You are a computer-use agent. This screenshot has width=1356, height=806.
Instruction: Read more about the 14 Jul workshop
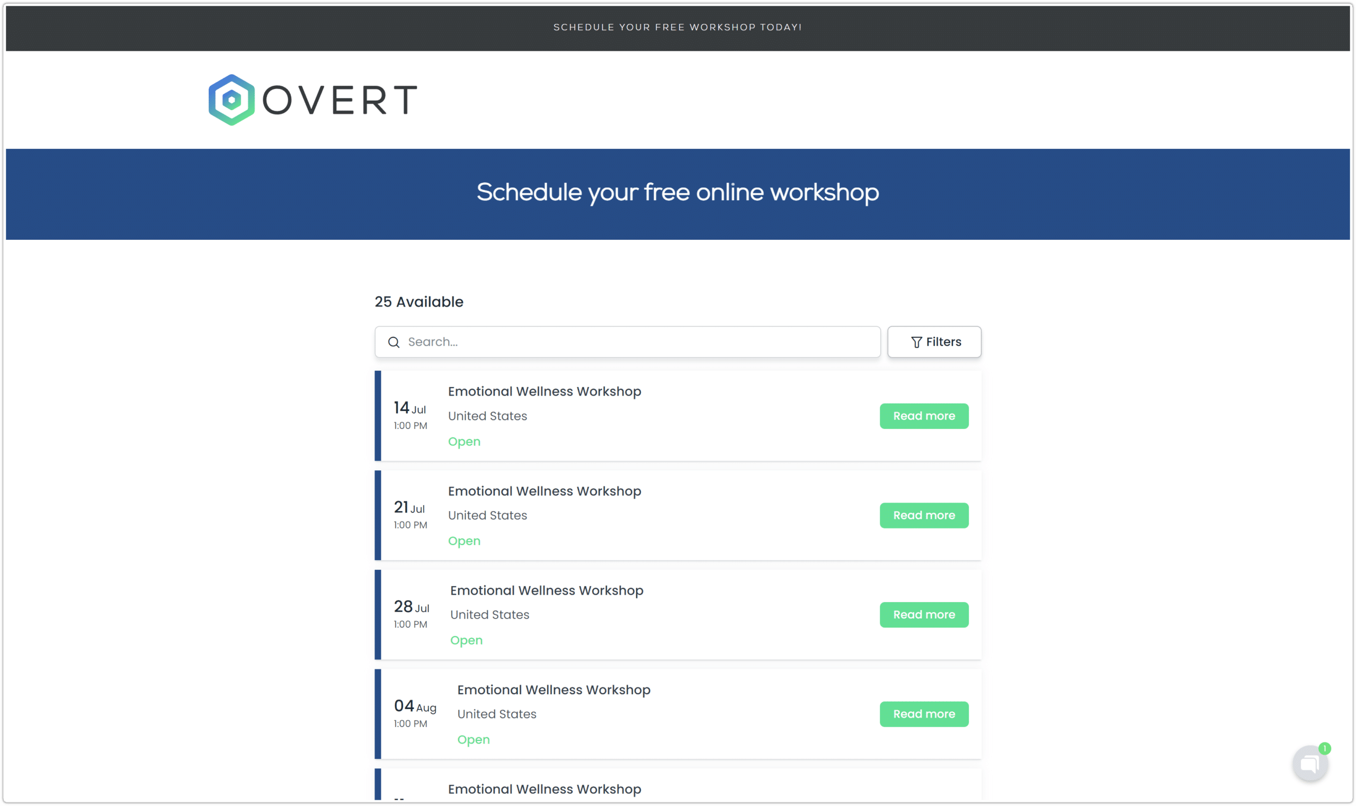point(924,416)
